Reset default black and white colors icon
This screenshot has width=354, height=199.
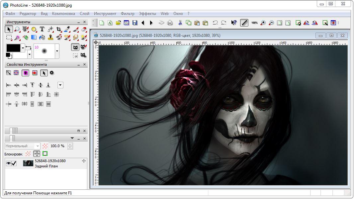click(9, 55)
